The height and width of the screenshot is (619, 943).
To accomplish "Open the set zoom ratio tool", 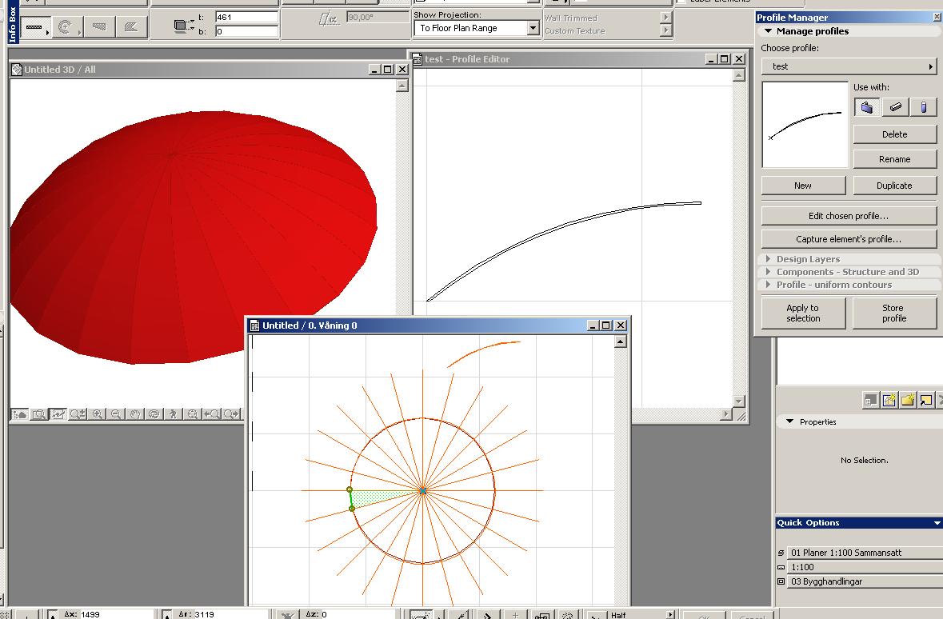I will (77, 414).
